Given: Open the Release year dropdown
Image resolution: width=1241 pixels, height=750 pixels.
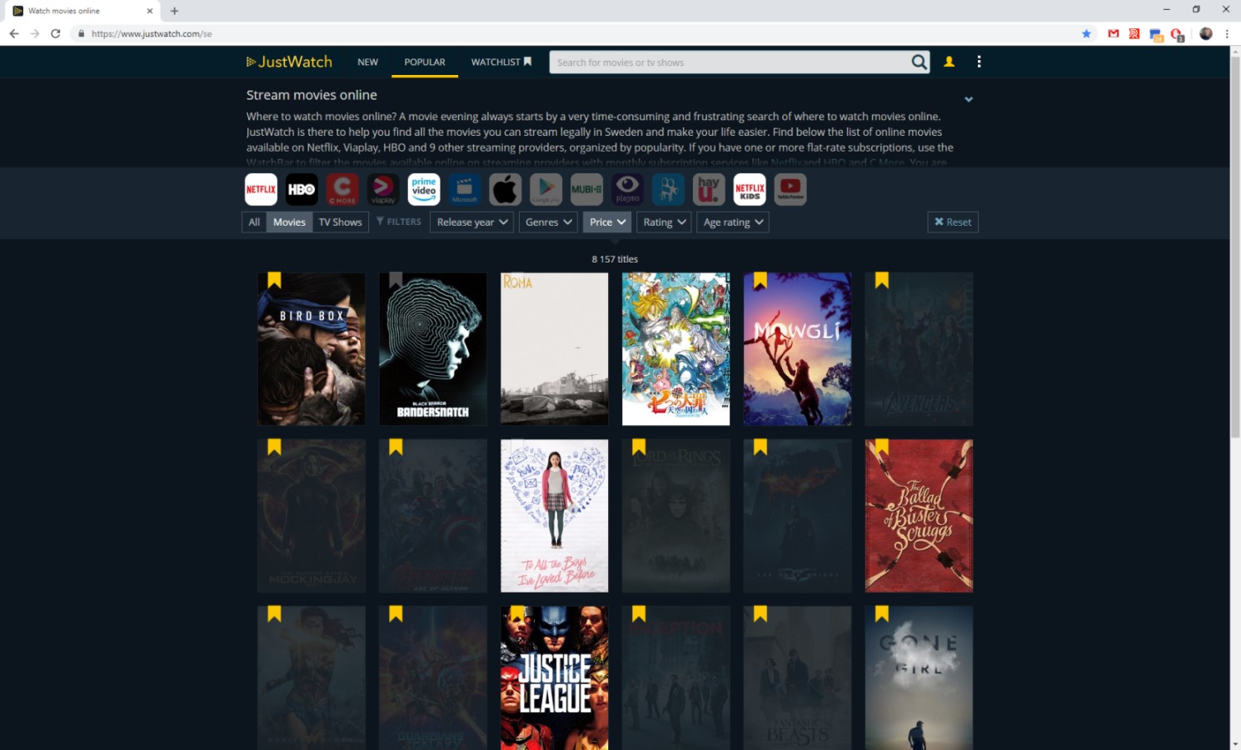Looking at the screenshot, I should (x=471, y=222).
